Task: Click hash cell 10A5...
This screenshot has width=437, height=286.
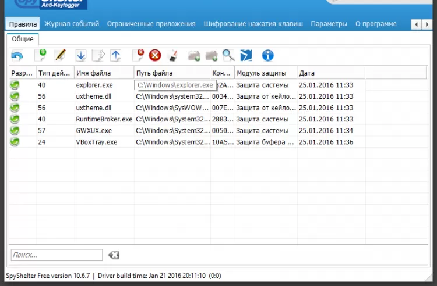Action: [x=223, y=142]
